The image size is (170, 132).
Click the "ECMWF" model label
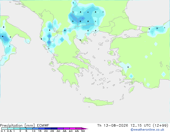click(43, 126)
